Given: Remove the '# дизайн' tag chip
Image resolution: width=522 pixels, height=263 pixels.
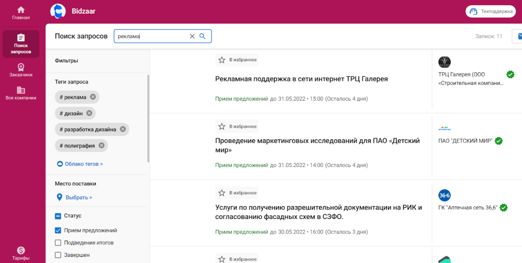Looking at the screenshot, I should 89,113.
